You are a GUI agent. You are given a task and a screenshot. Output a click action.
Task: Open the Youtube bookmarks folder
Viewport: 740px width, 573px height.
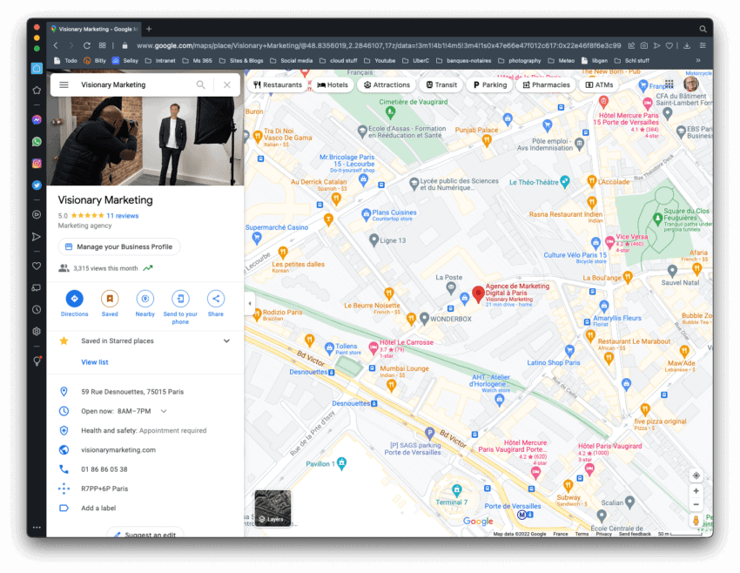coord(380,60)
